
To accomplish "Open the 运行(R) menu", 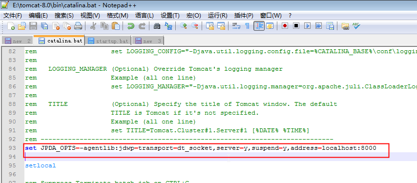I will coord(218,16).
